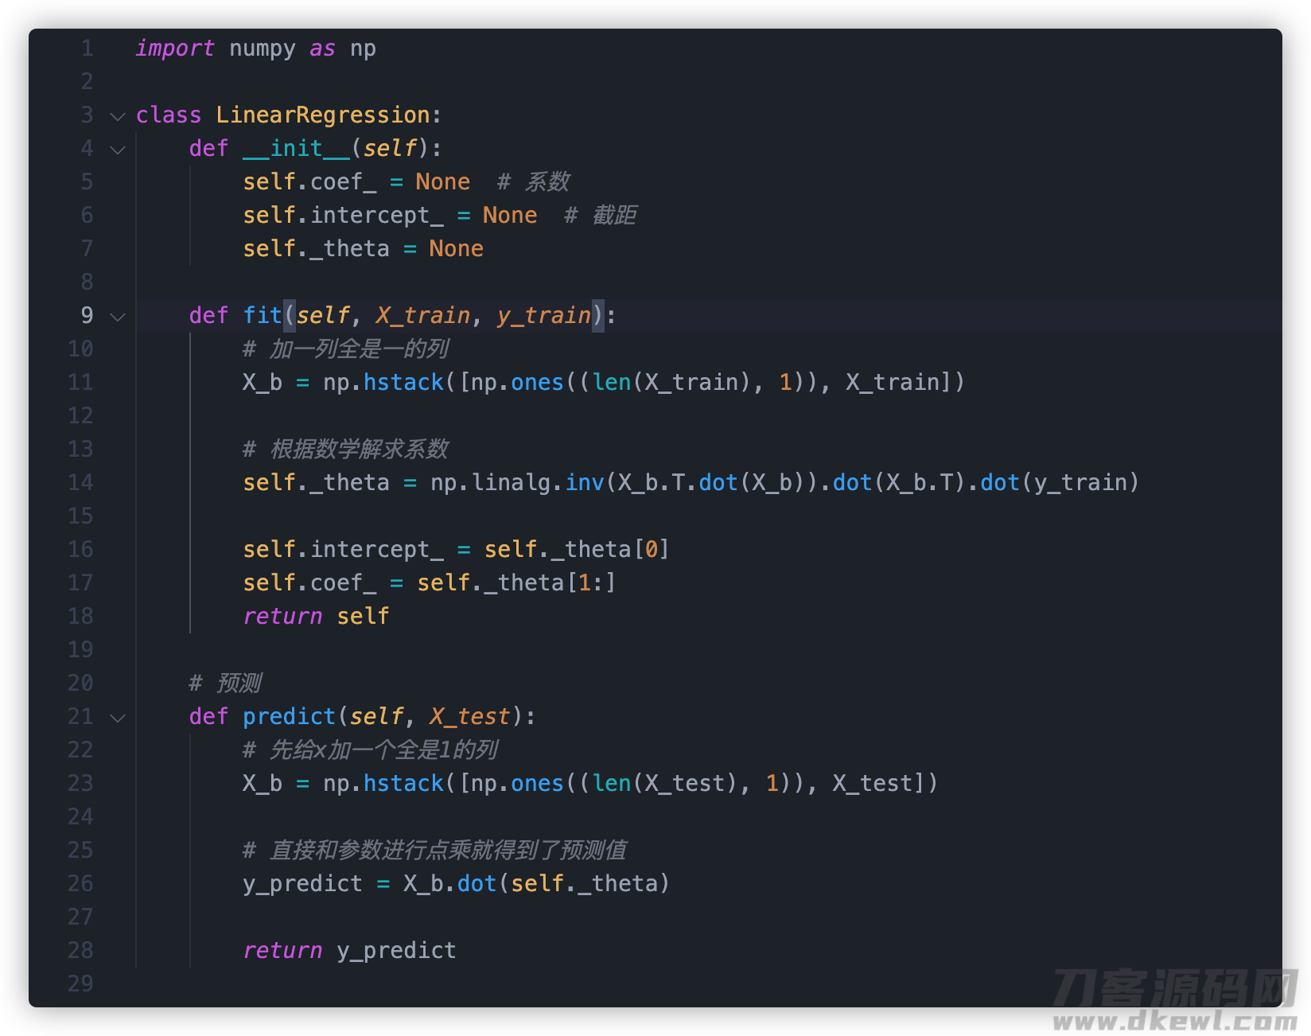Click the 'np' alias on line 1
Screen dimensions: 1311x1036
363,49
